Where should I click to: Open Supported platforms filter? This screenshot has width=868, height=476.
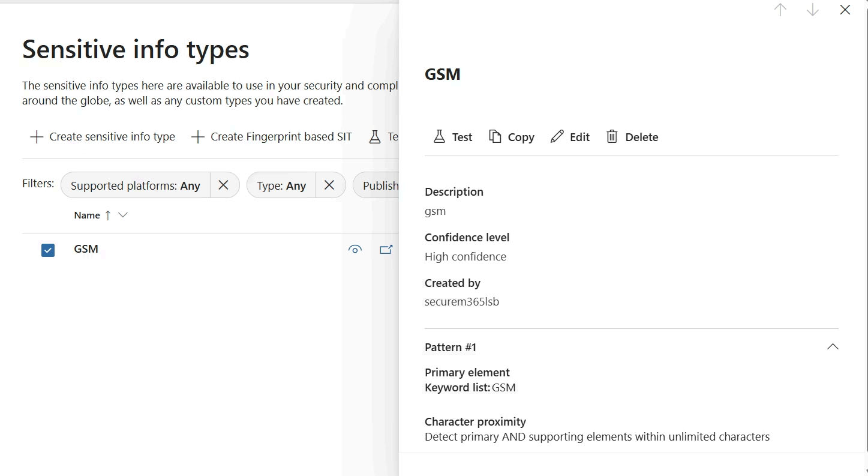pyautogui.click(x=136, y=185)
